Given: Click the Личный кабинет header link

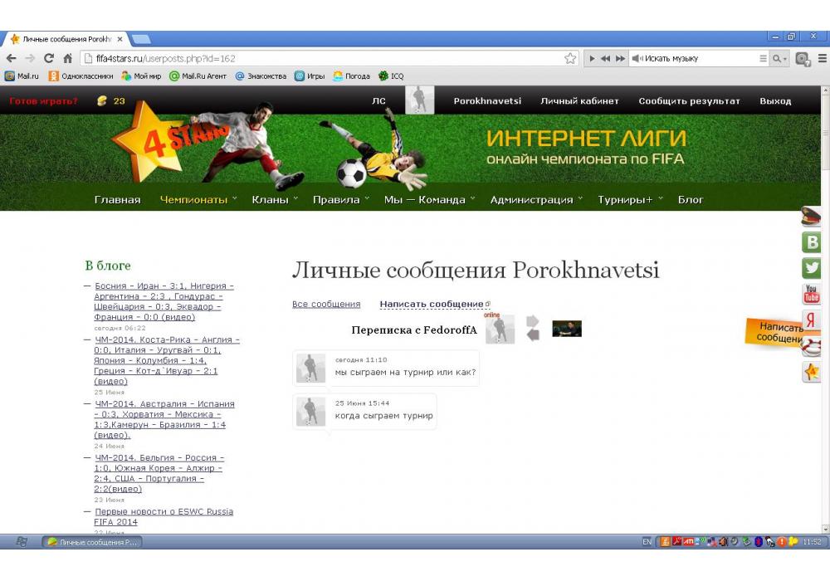Looking at the screenshot, I should click(x=579, y=101).
